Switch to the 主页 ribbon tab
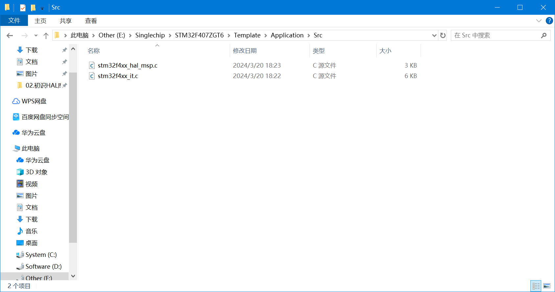Screen dimensions: 555x292 coord(40,21)
